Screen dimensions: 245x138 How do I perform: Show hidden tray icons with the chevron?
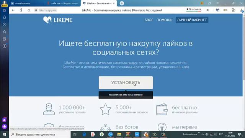tap(203, 135)
